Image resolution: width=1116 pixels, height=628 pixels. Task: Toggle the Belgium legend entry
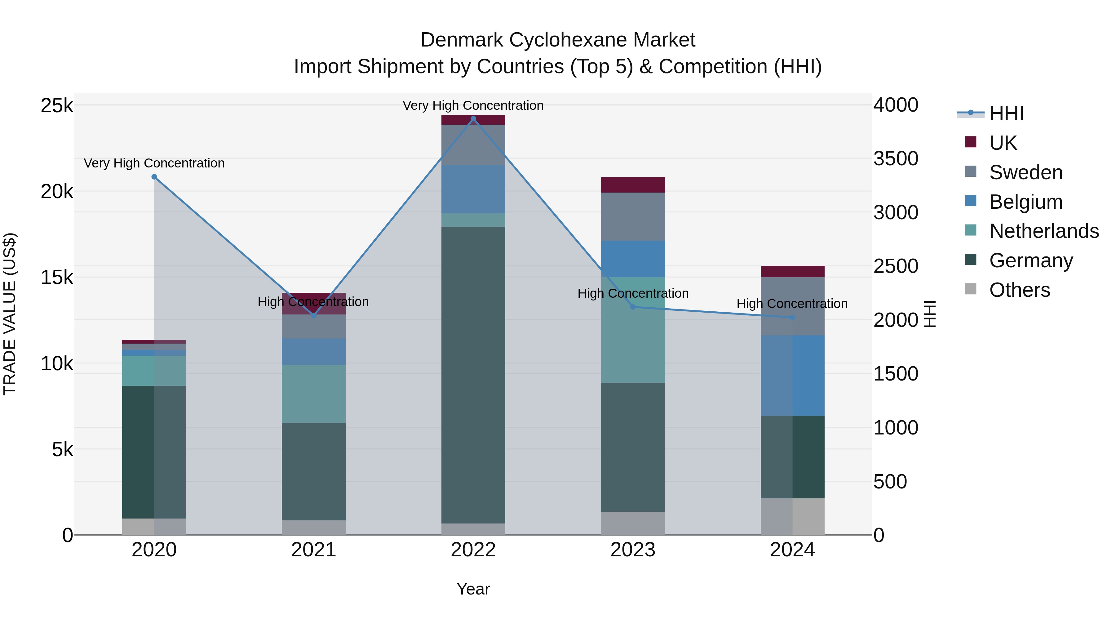pyautogui.click(x=1014, y=202)
